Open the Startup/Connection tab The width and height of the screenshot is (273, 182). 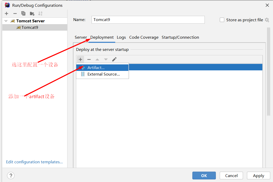pos(180,37)
